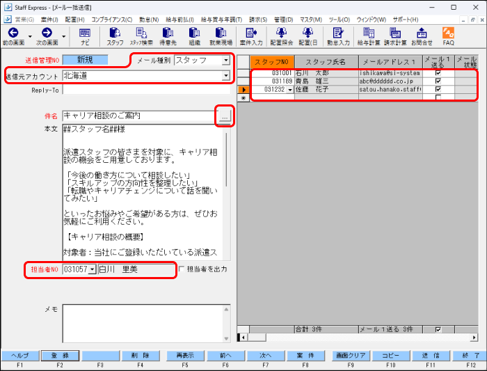Click the 削除 F4 button
The image size is (487, 371).
coord(141,356)
